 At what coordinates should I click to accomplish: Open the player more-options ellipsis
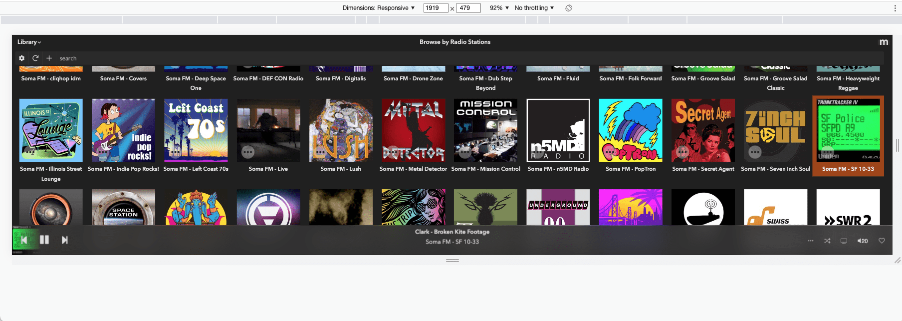pos(811,241)
